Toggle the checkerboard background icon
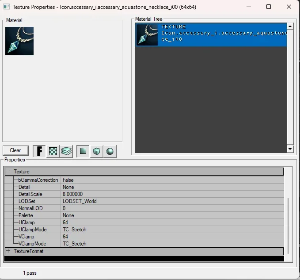The image size is (300, 280). (x=53, y=151)
